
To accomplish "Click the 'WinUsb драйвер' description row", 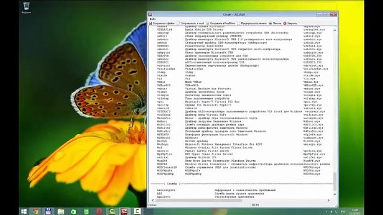I will coord(197,141).
